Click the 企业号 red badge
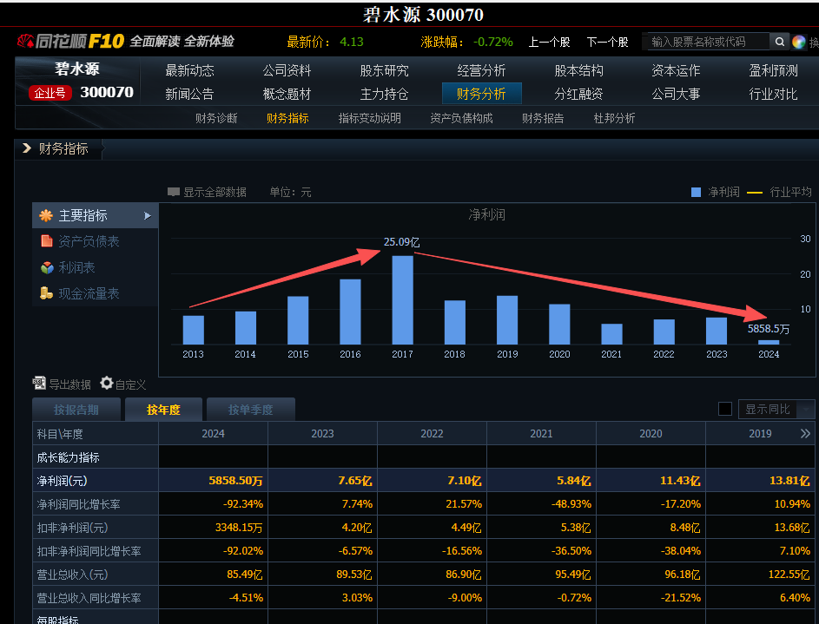Viewport: 819px width, 624px height. [x=50, y=93]
